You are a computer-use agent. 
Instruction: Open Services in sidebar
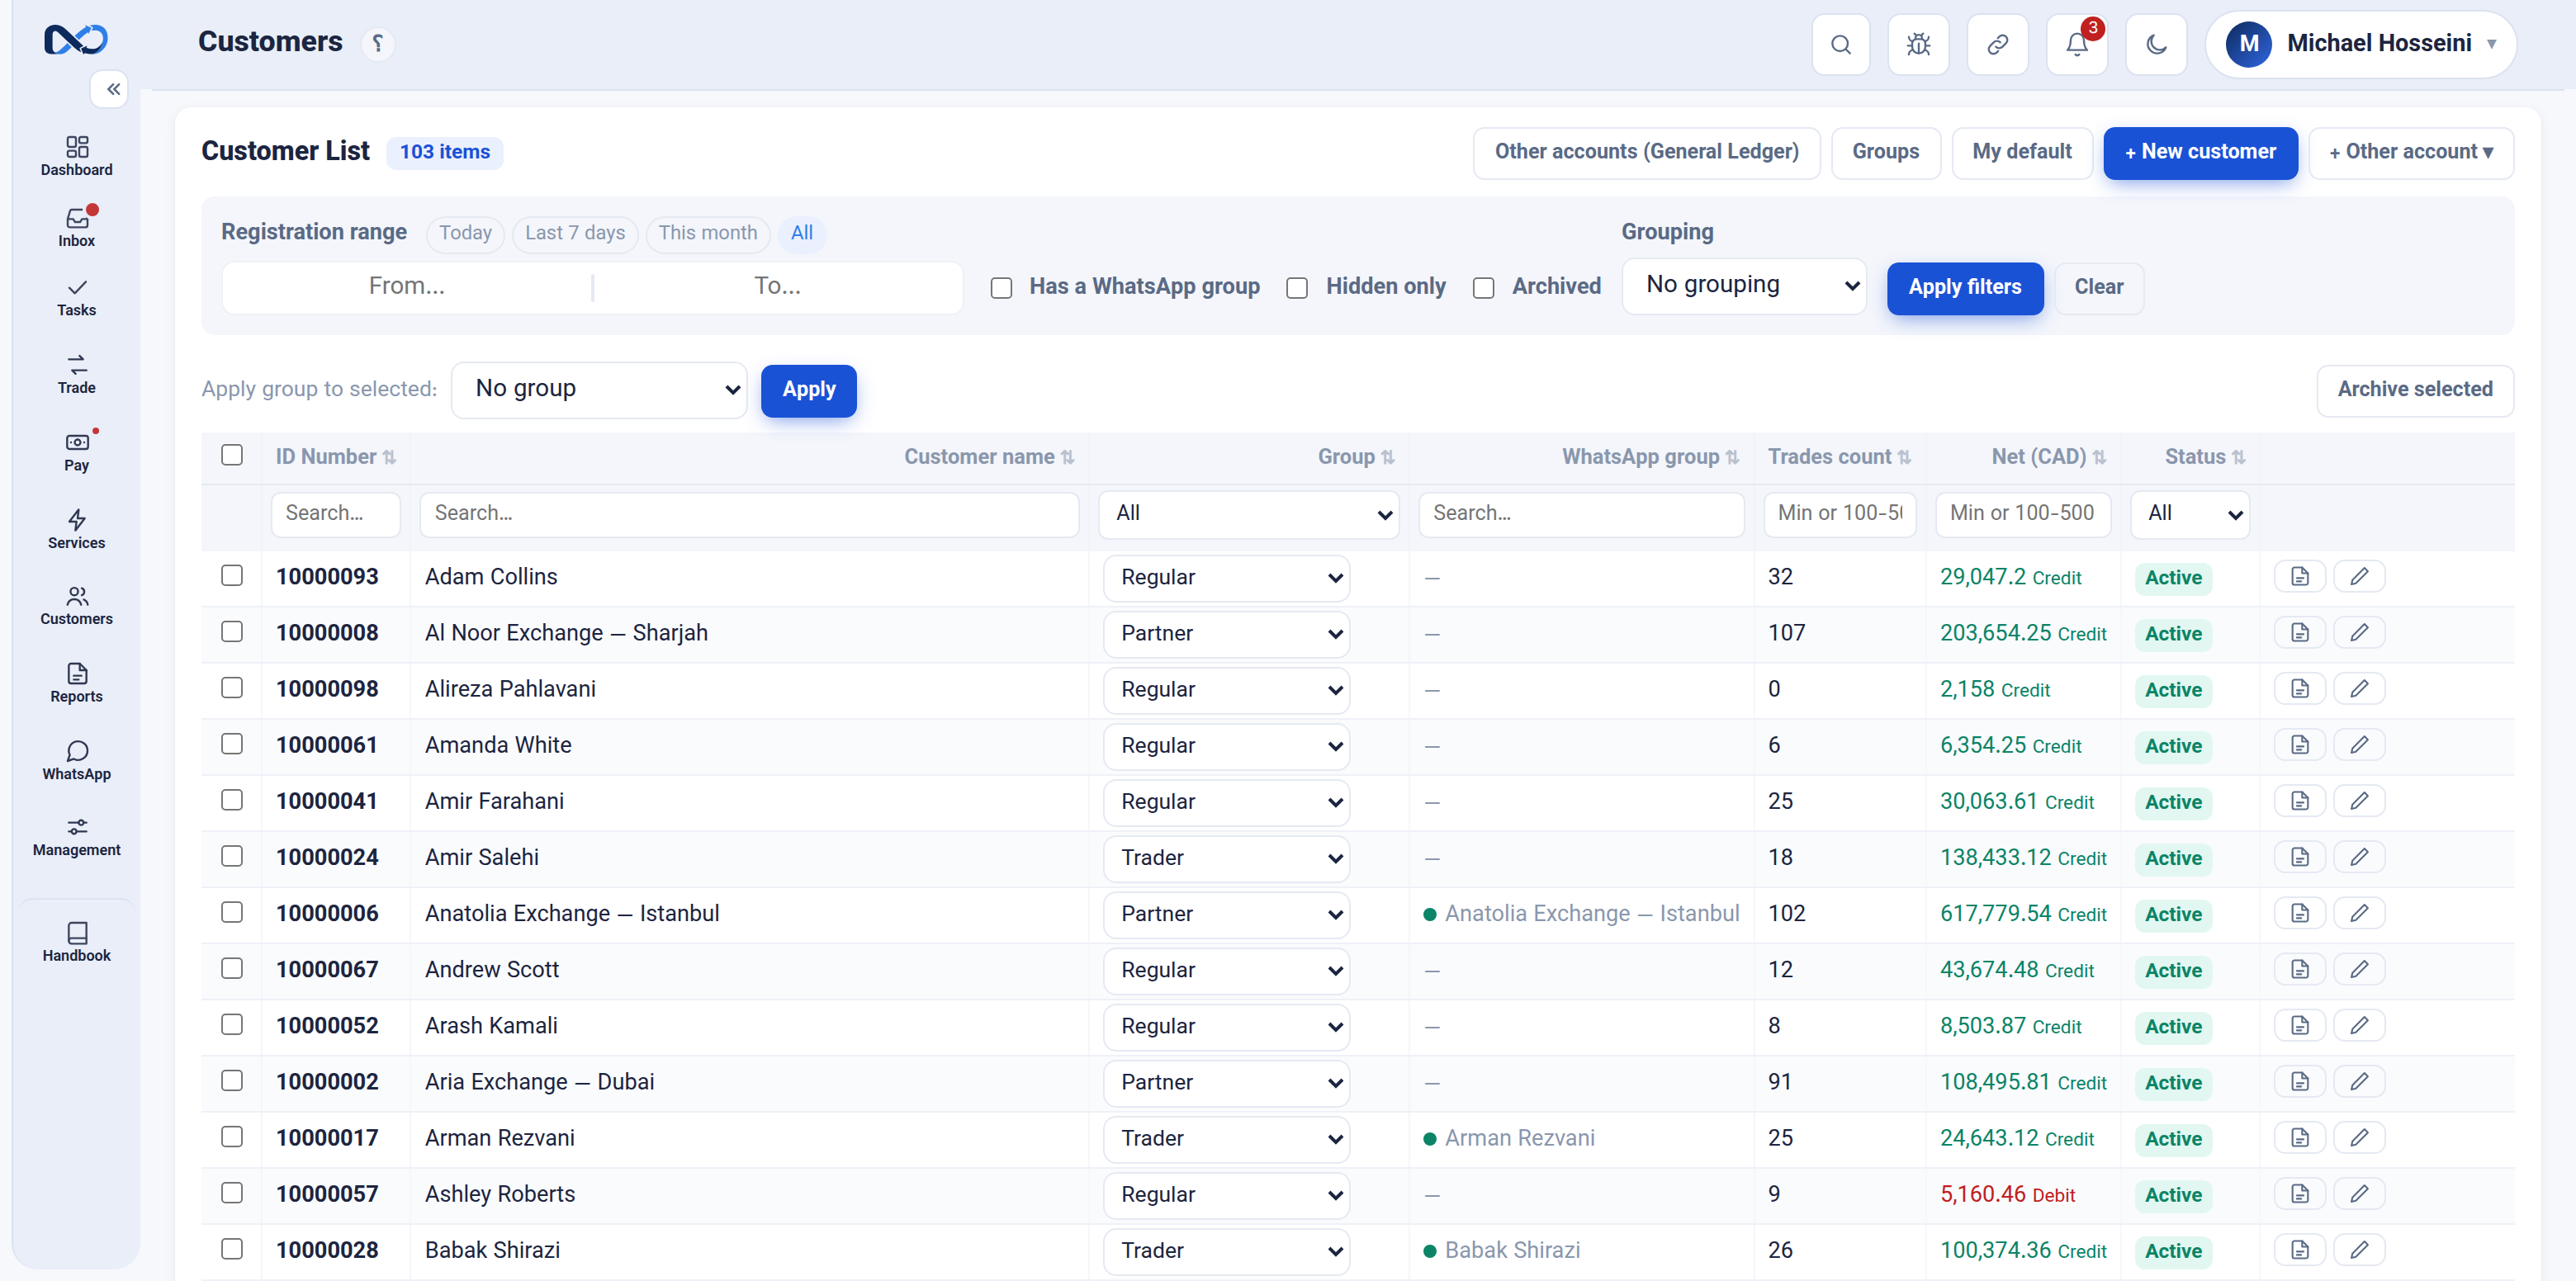76,530
